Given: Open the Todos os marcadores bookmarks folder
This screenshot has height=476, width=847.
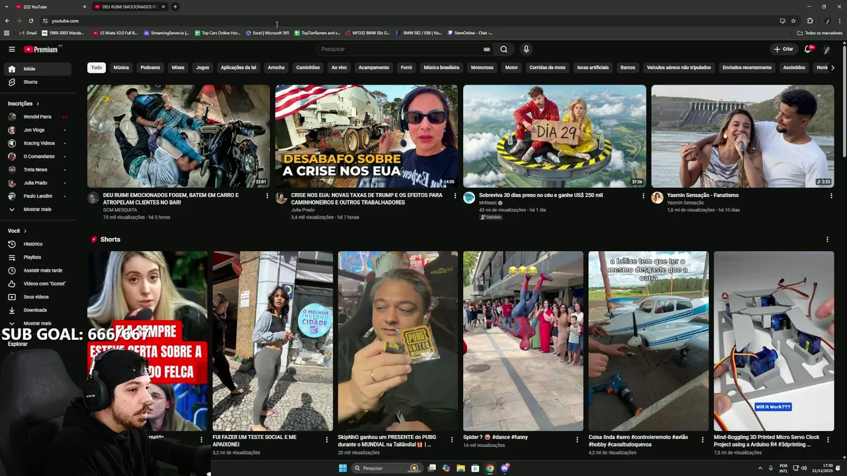Looking at the screenshot, I should click(x=819, y=33).
